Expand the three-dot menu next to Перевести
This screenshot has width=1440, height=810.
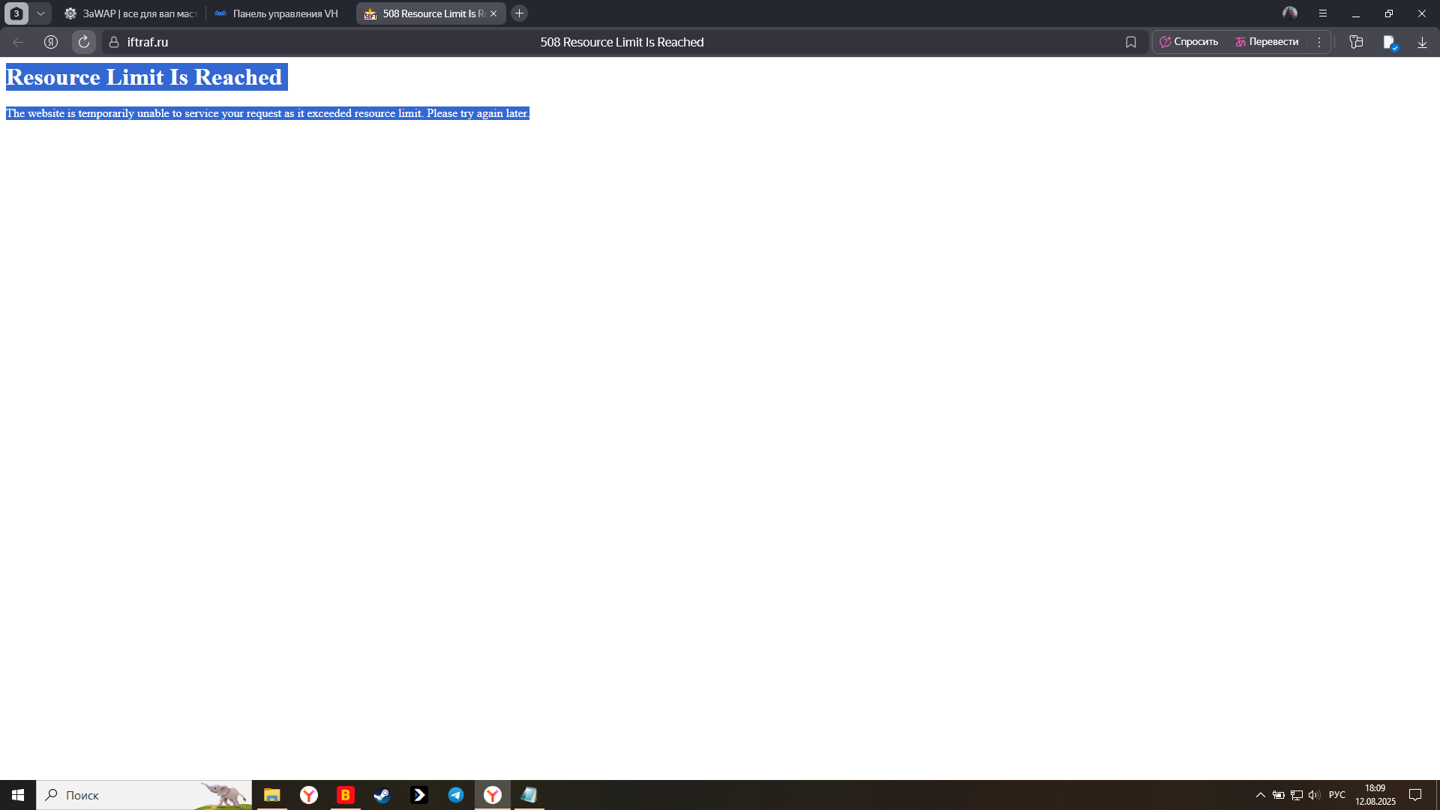click(x=1319, y=42)
